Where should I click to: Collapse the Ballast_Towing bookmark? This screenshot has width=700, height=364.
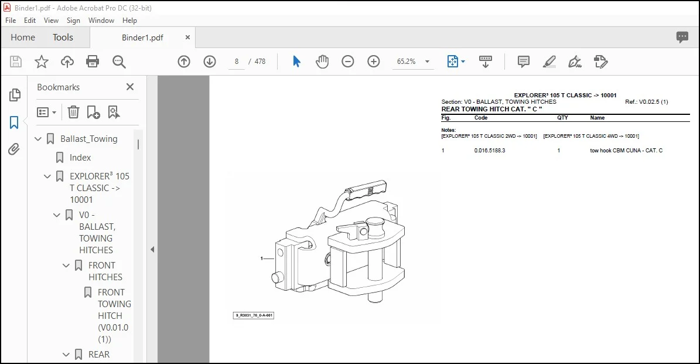pos(38,139)
